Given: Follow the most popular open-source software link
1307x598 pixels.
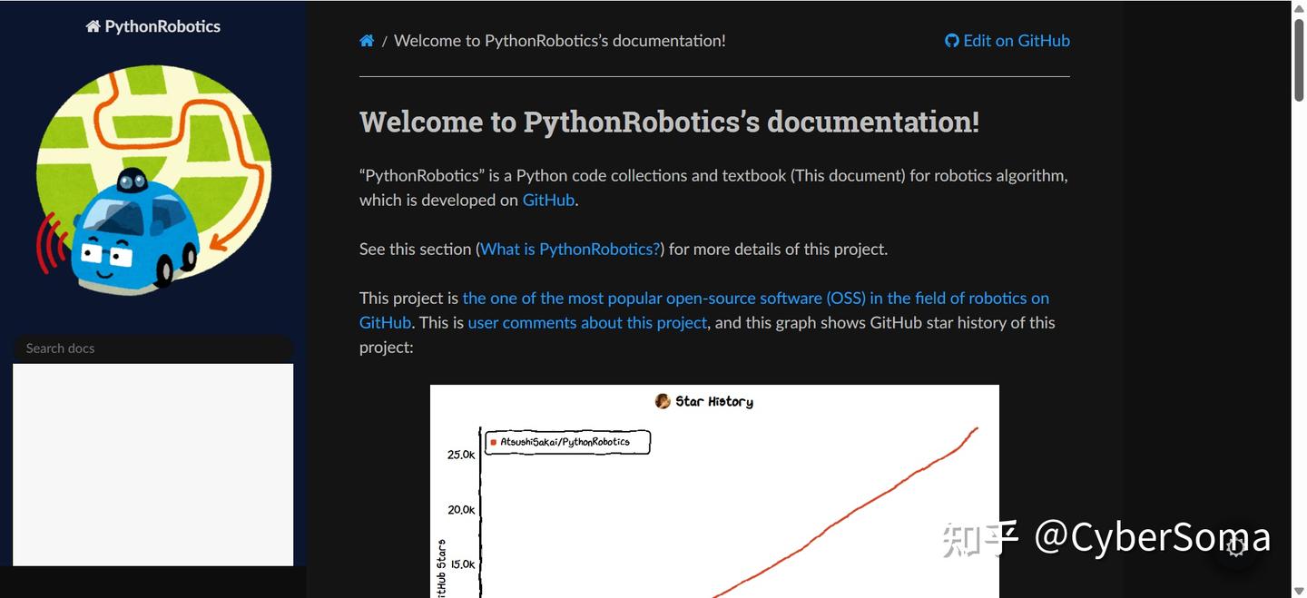Looking at the screenshot, I should click(x=755, y=298).
